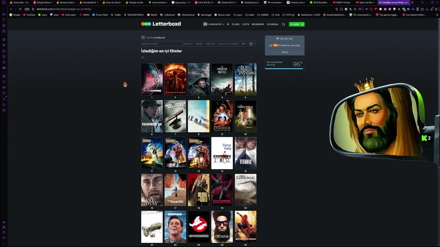Click the orange PRO badge link
440x247 pixels.
275,45
